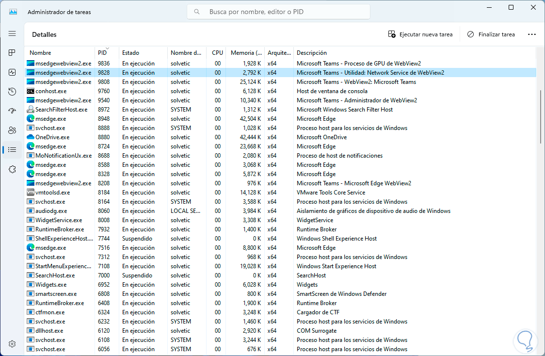Open the Services page icon
The image size is (545, 356).
point(12,169)
